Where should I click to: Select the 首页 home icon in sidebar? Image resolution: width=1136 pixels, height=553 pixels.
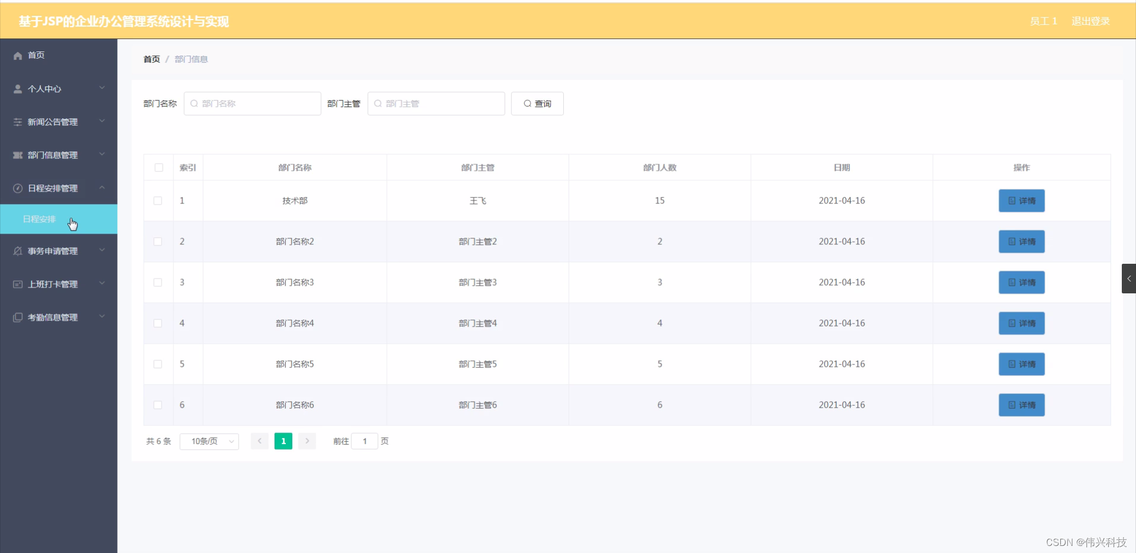tap(17, 55)
